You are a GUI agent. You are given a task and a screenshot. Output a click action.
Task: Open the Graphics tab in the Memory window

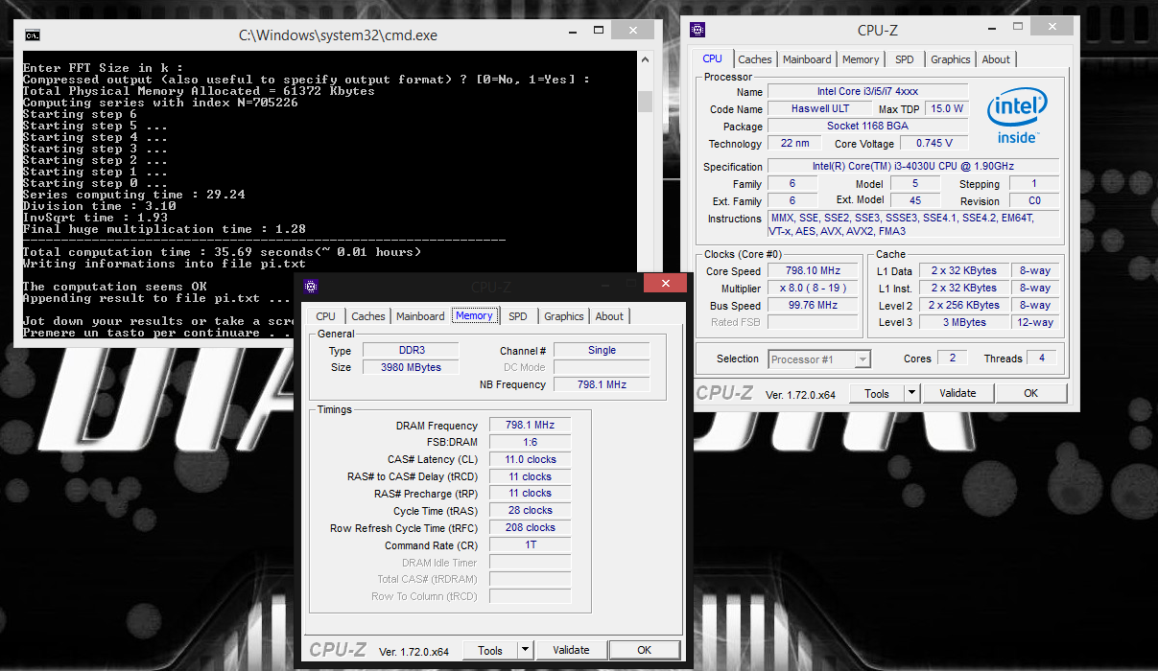(564, 316)
